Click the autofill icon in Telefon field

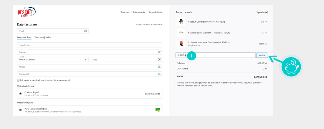click(x=159, y=52)
